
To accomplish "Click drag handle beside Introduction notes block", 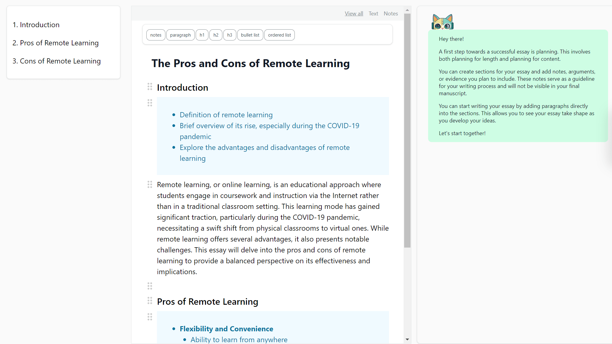I will (x=150, y=103).
